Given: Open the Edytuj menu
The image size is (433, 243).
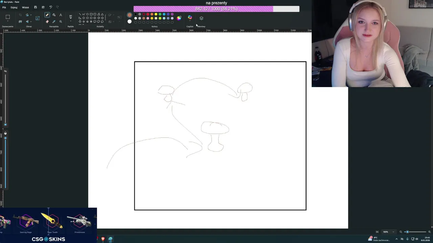Looking at the screenshot, I should pos(14,7).
